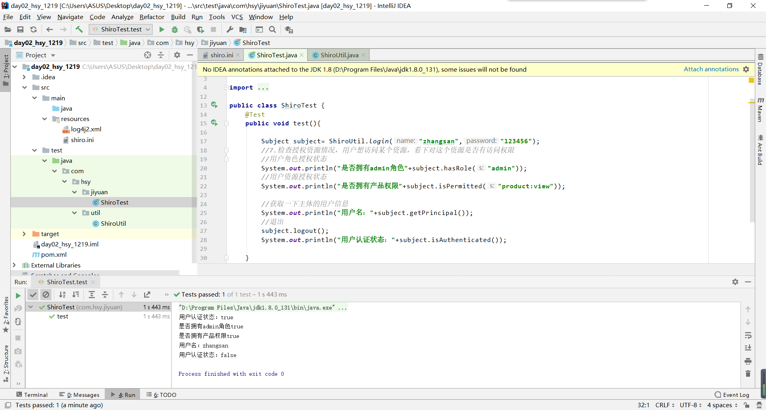Open the Refactor menu
766x410 pixels.
pyautogui.click(x=152, y=17)
